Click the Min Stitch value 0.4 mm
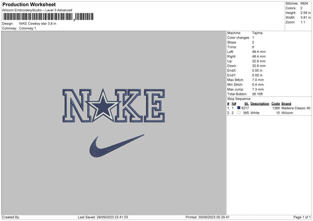Image resolution: width=313 pixels, height=221 pixels. click(258, 84)
